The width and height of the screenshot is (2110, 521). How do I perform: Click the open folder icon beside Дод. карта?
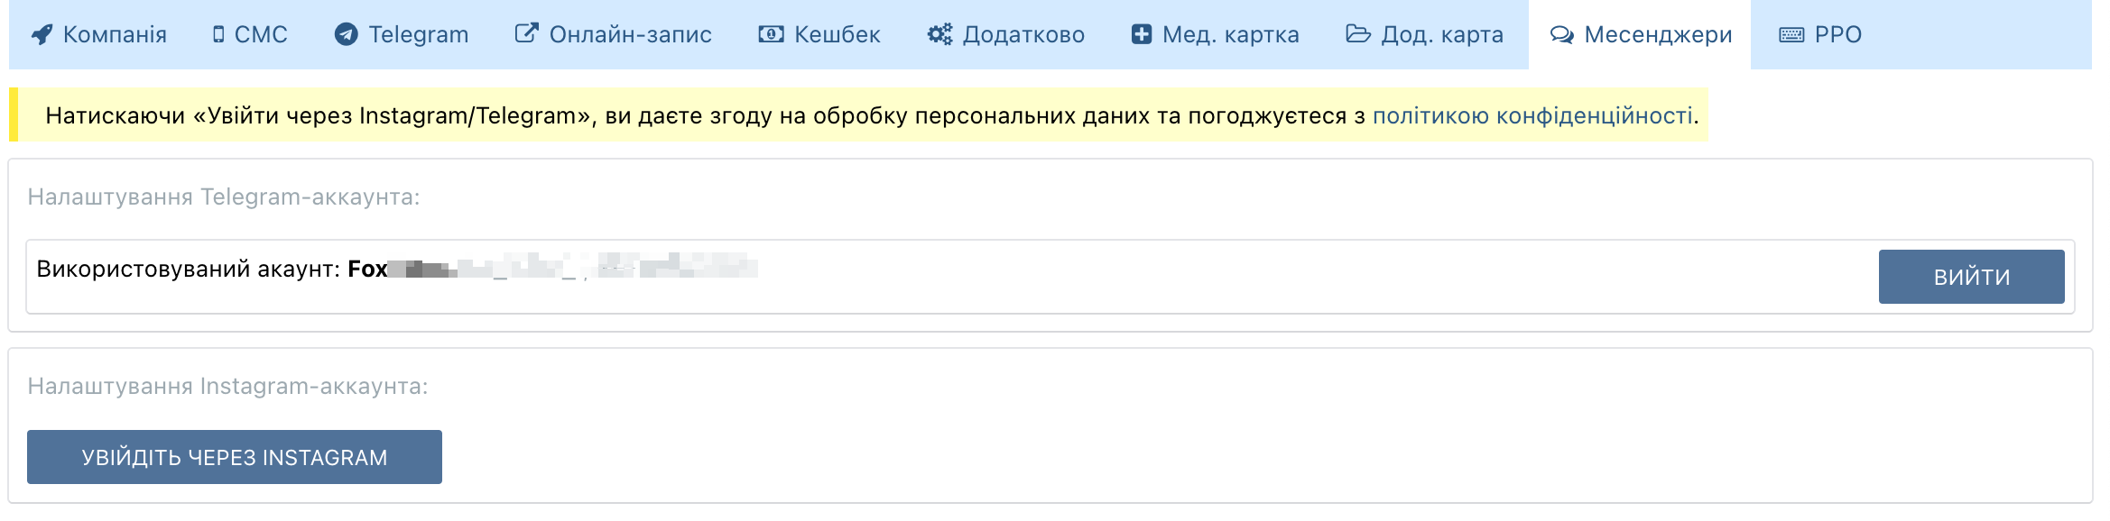point(1358,34)
